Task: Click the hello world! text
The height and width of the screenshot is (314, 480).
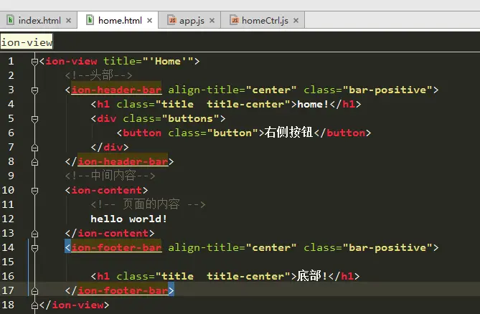Action: click(x=128, y=219)
